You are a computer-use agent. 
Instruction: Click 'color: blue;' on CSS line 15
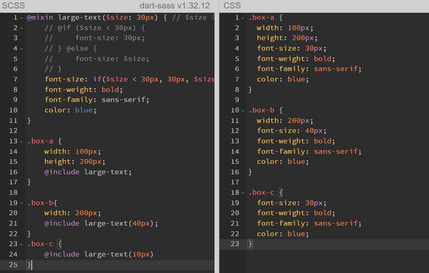(x=283, y=162)
